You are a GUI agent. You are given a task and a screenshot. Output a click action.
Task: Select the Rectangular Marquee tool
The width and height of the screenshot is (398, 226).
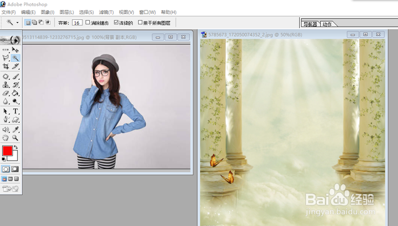(6, 49)
